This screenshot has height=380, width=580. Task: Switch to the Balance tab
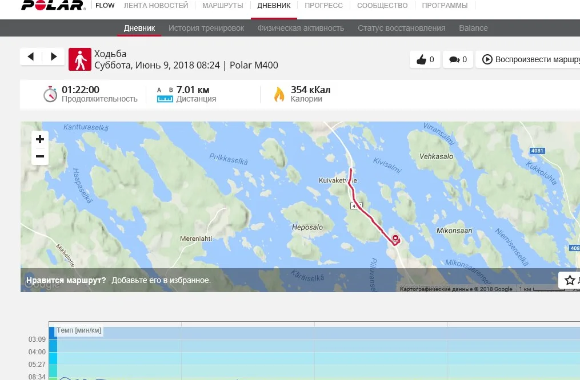pos(473,28)
